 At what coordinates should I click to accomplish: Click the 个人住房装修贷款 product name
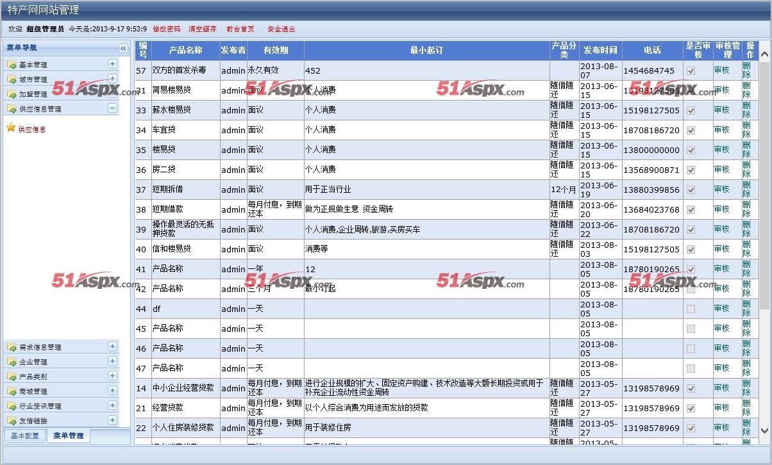click(183, 428)
